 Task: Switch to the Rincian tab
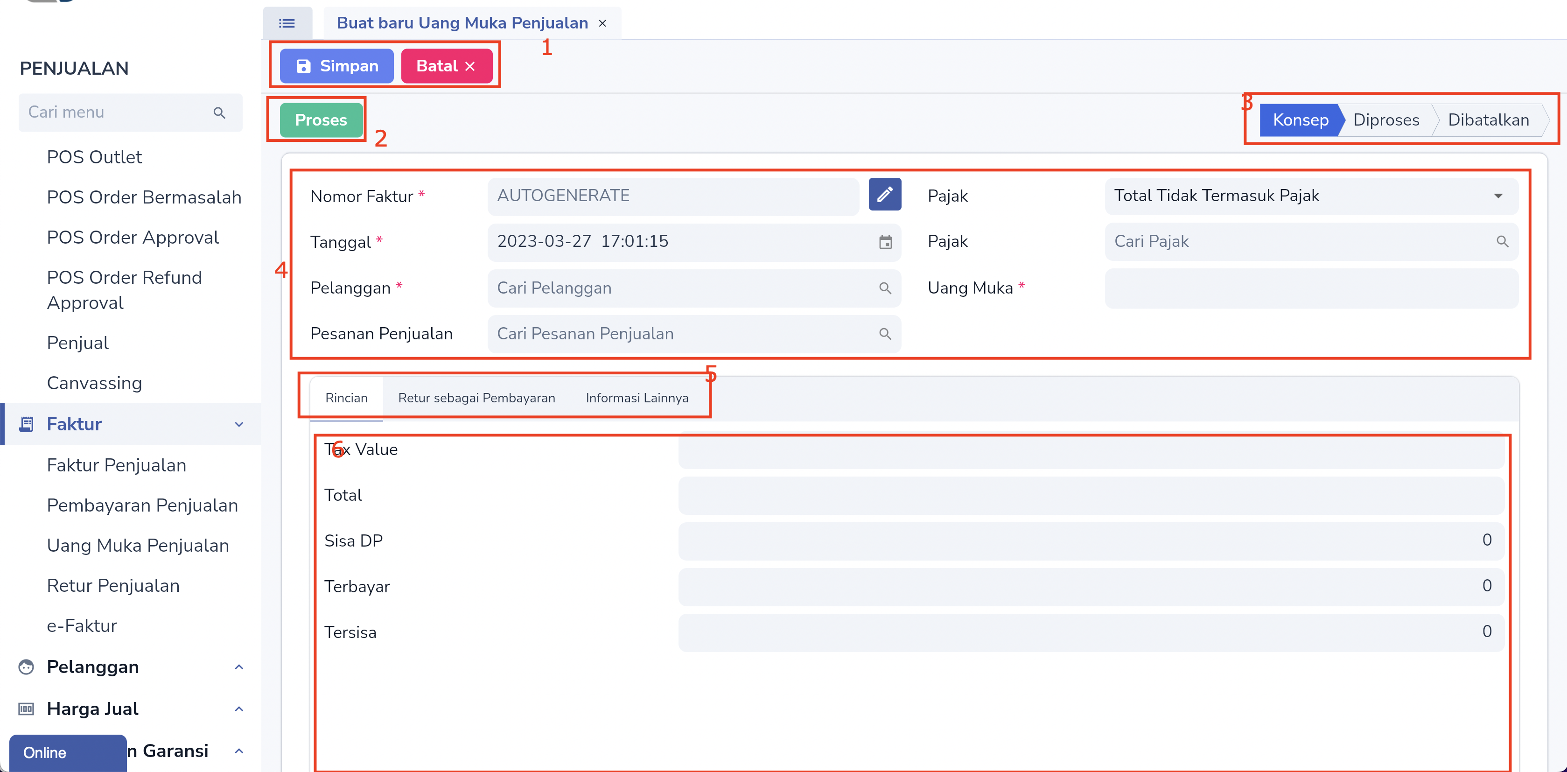pos(346,398)
